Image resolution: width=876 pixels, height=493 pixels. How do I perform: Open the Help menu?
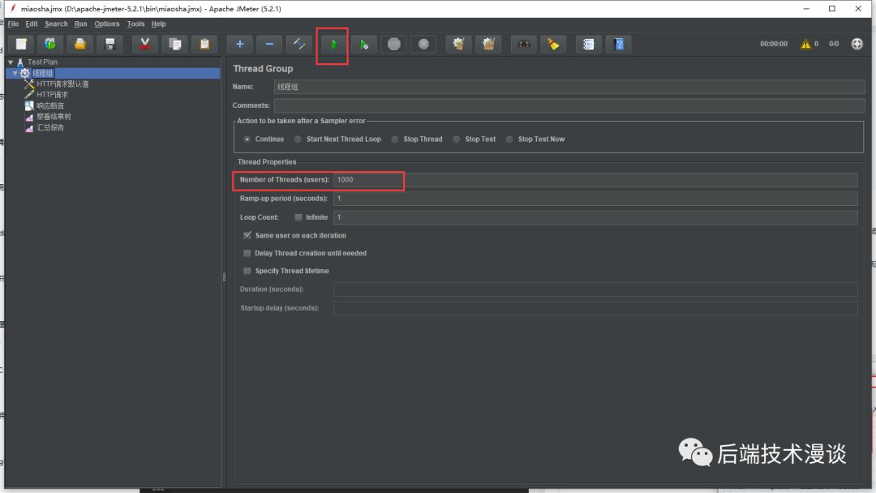click(x=159, y=24)
